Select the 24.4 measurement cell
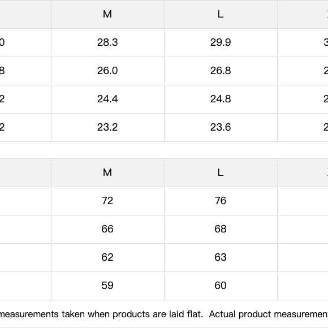Image resolution: width=328 pixels, height=328 pixels. (x=107, y=99)
